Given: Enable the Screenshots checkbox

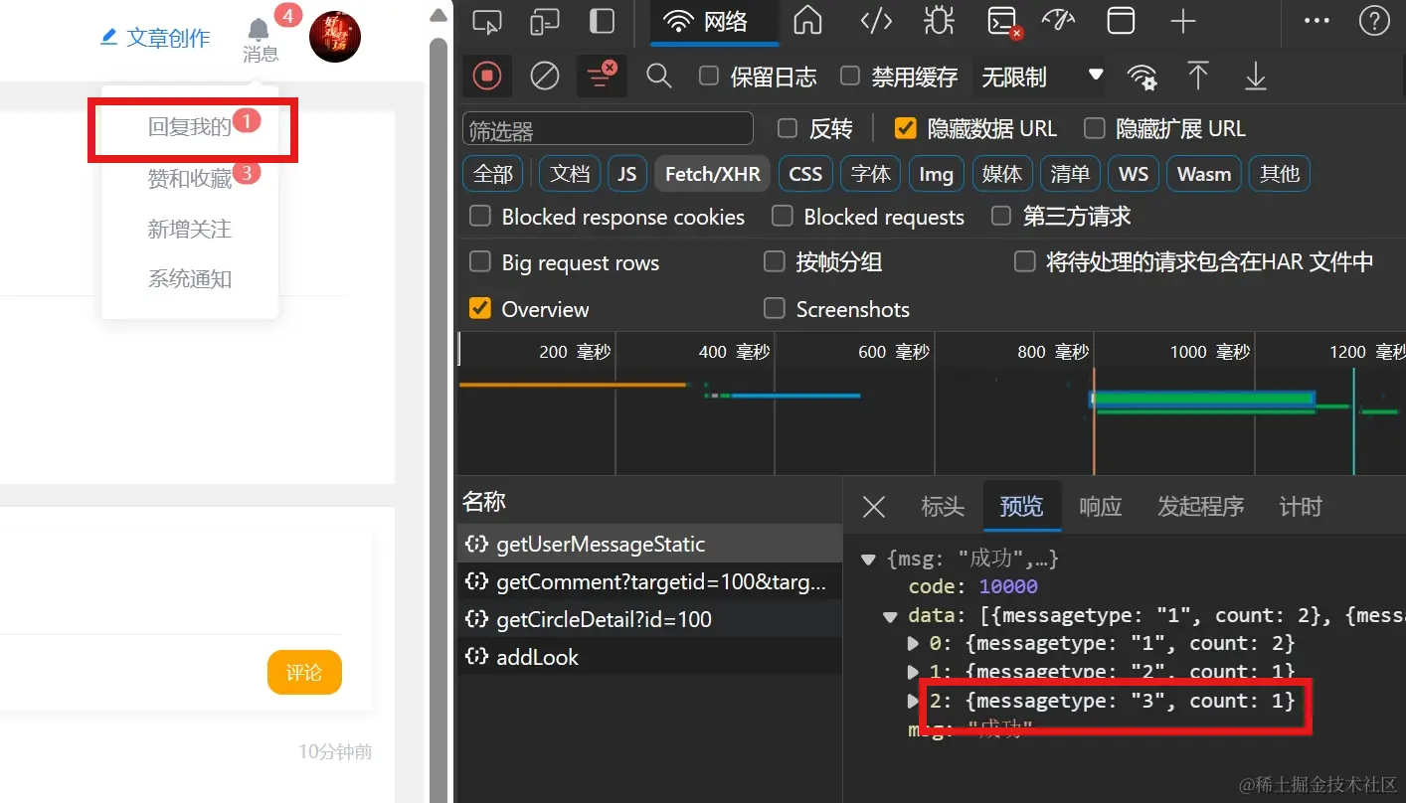Looking at the screenshot, I should coord(774,308).
